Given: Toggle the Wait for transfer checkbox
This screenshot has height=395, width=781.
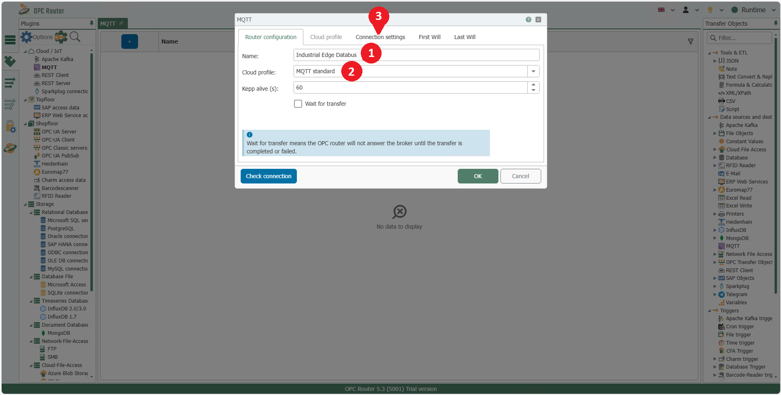Looking at the screenshot, I should click(298, 104).
